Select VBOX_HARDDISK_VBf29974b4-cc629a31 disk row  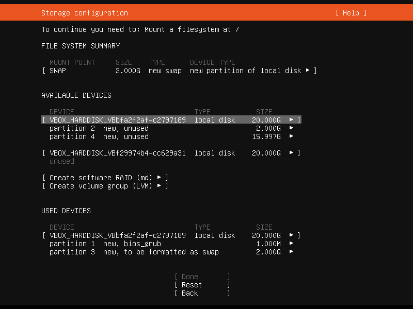point(171,153)
